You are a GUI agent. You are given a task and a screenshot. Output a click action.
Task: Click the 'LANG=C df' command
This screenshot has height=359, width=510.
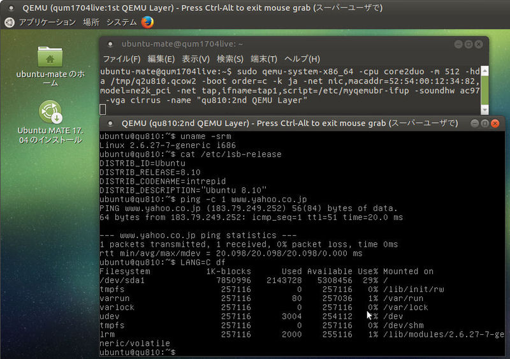[x=203, y=262]
